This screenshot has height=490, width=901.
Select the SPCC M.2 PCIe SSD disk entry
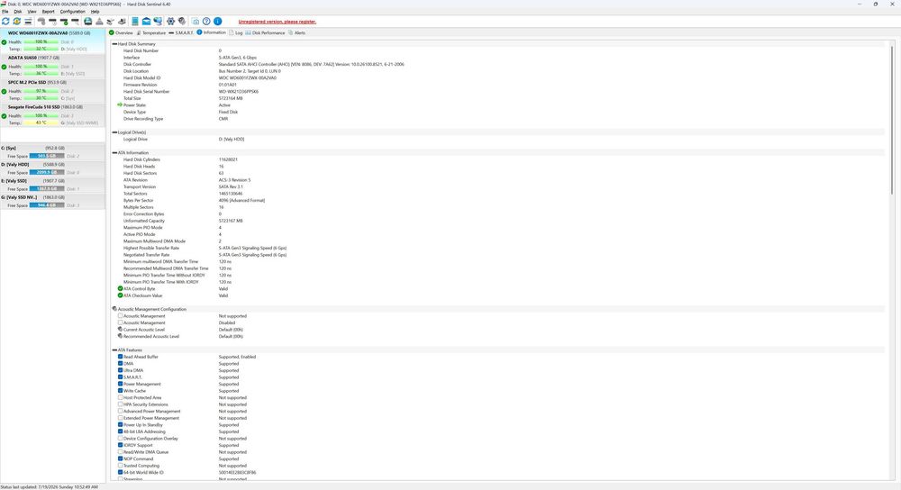53,90
